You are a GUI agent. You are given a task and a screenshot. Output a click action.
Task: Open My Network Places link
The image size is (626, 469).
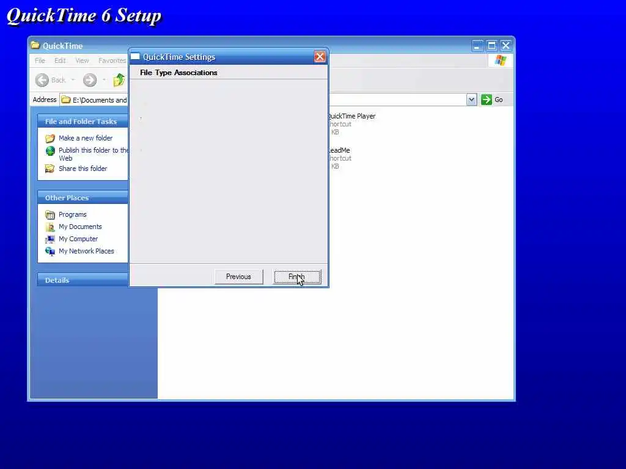tap(86, 251)
